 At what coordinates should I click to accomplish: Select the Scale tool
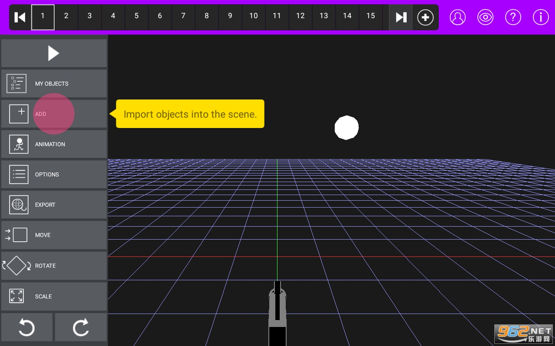[54, 296]
